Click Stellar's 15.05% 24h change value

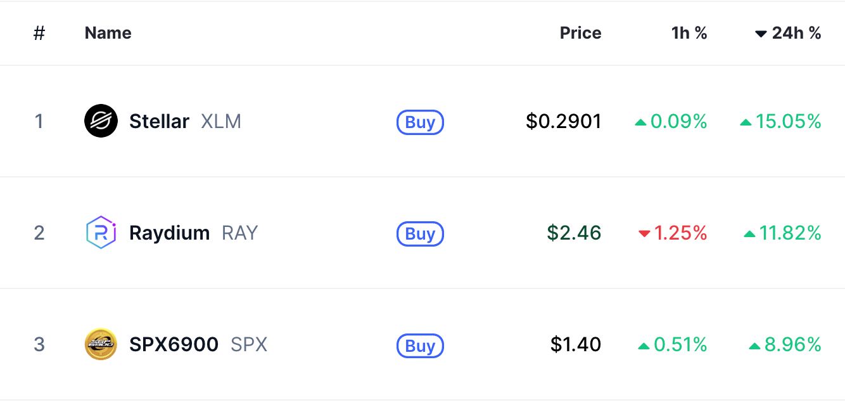pyautogui.click(x=780, y=121)
